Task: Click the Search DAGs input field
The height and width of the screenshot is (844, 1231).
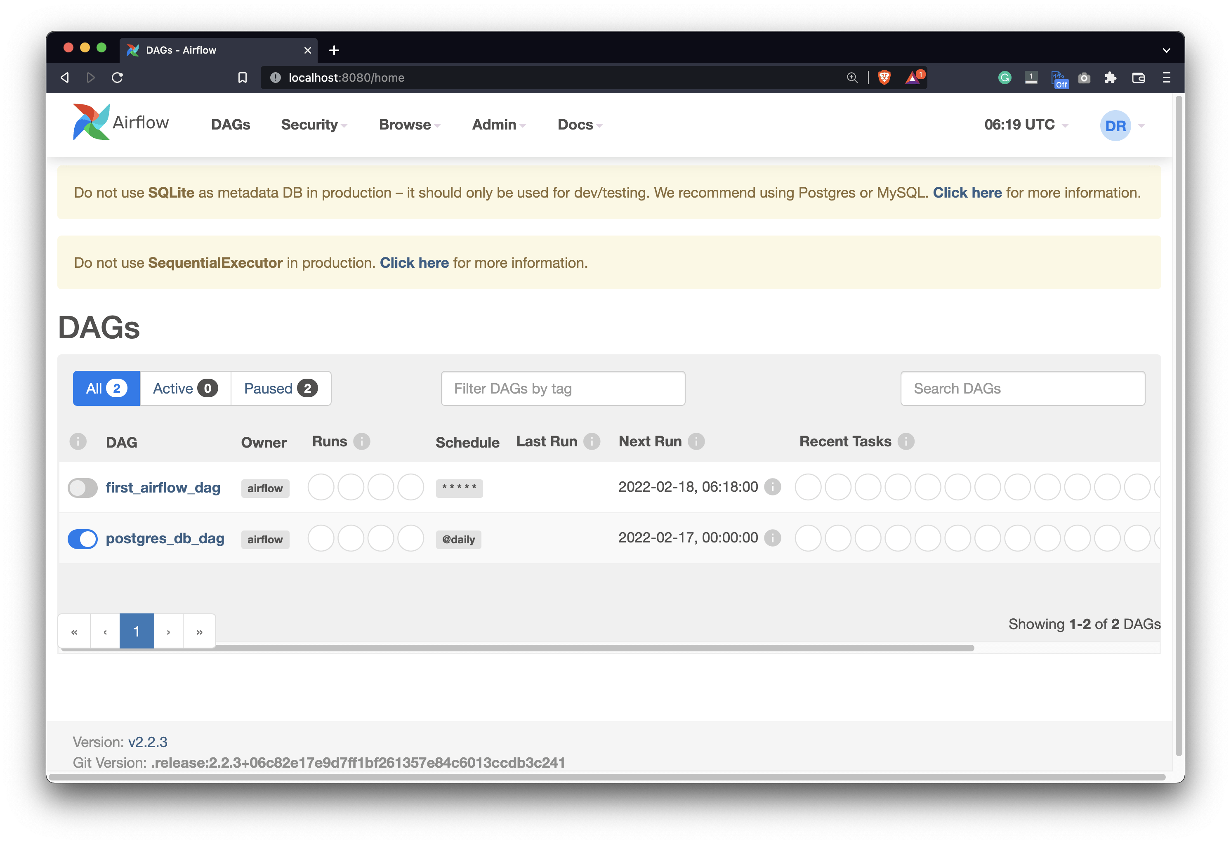Action: 1022,388
